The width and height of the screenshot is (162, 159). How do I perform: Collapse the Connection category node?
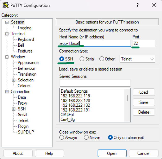pos(7,92)
